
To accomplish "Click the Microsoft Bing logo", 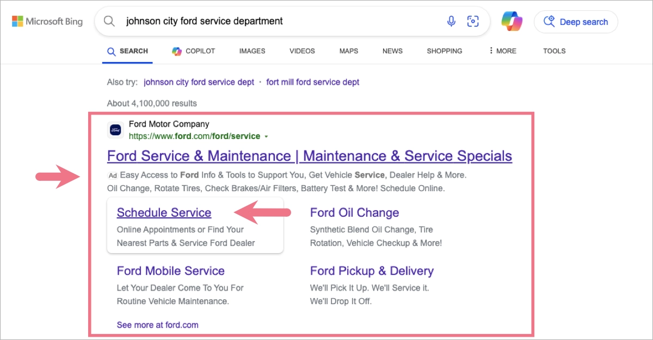I will [47, 21].
